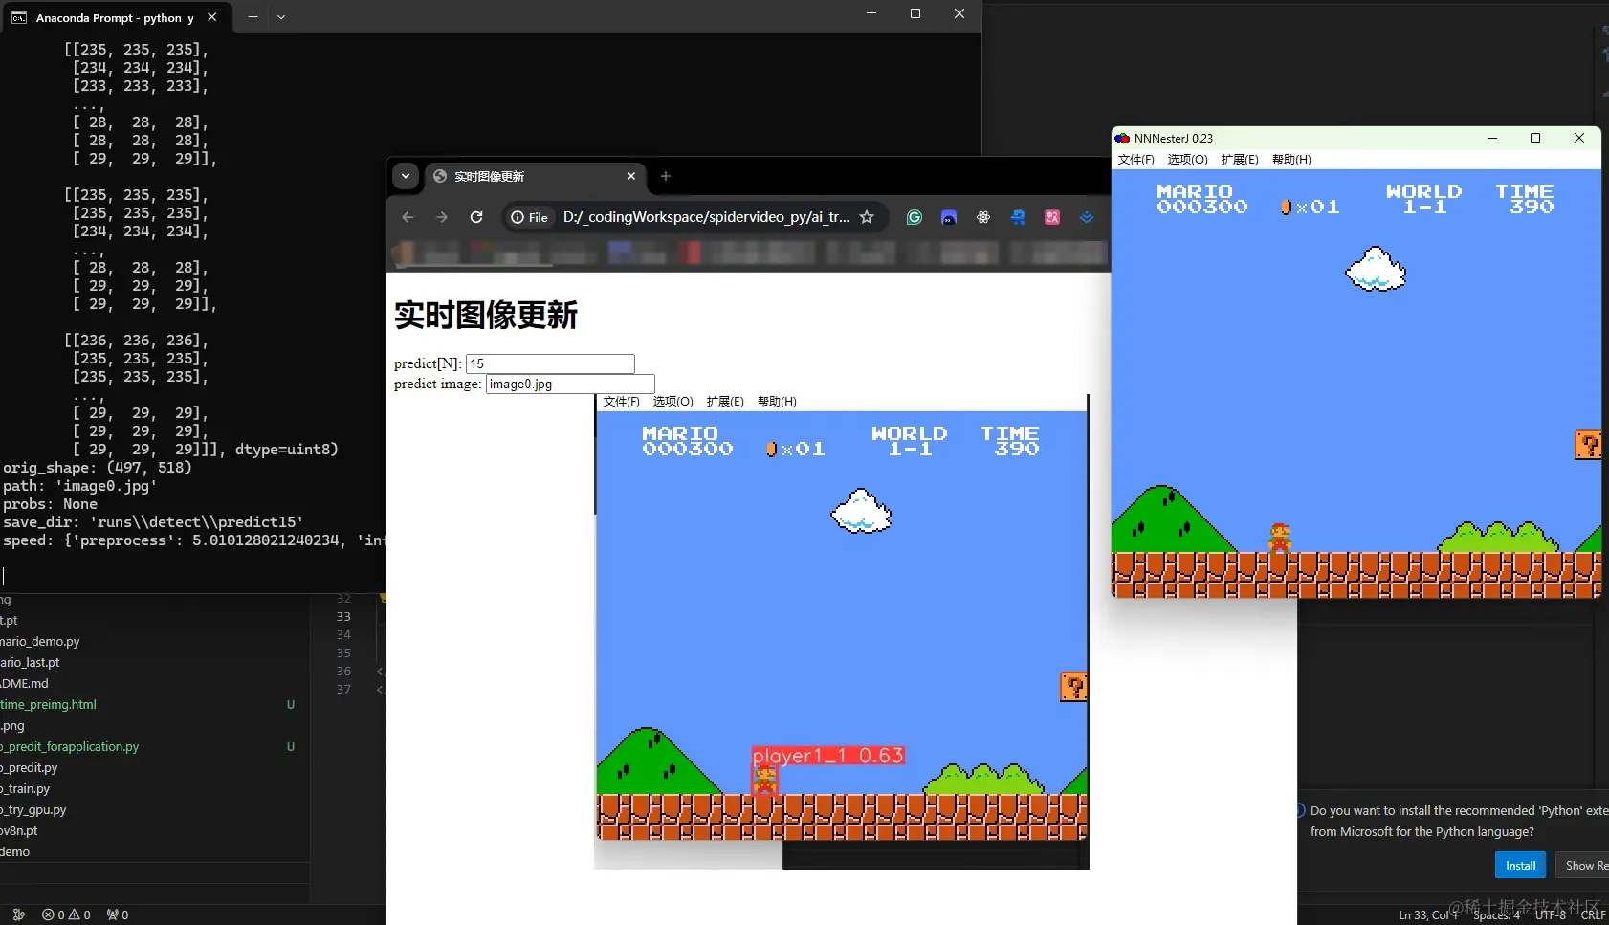1609x925 pixels.
Task: Open the React developer tools extension icon
Action: click(x=983, y=217)
